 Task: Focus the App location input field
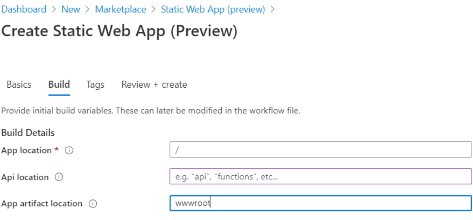pyautogui.click(x=321, y=150)
